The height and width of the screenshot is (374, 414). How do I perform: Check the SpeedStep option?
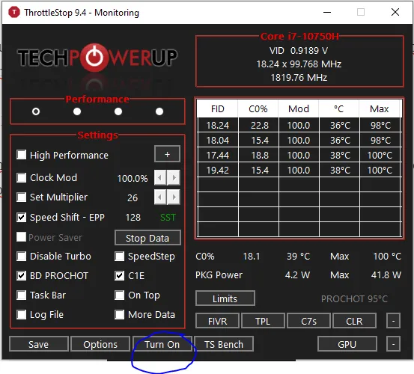tap(120, 256)
